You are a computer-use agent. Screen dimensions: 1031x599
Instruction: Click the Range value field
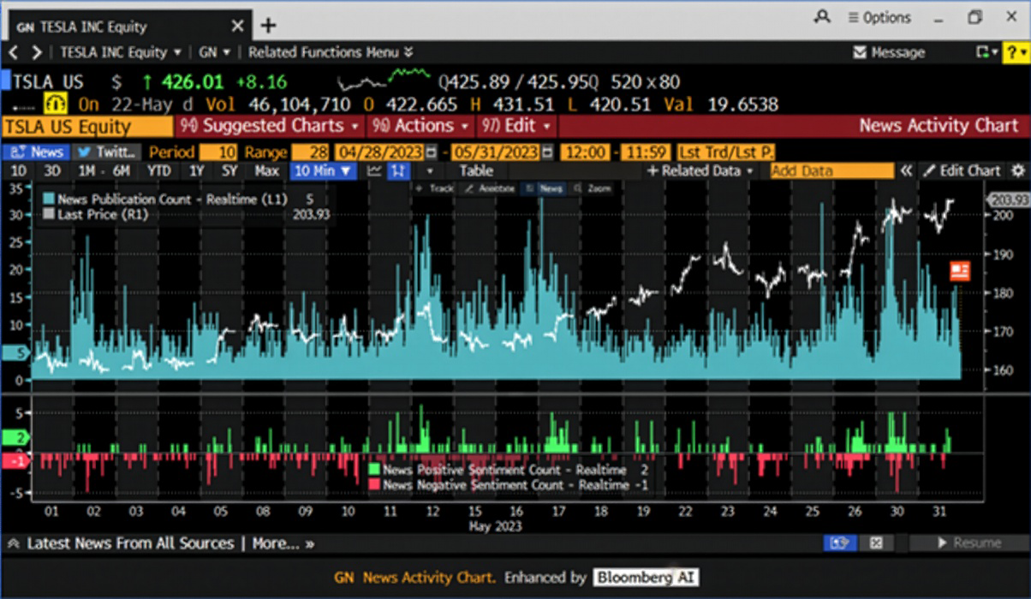click(x=312, y=151)
